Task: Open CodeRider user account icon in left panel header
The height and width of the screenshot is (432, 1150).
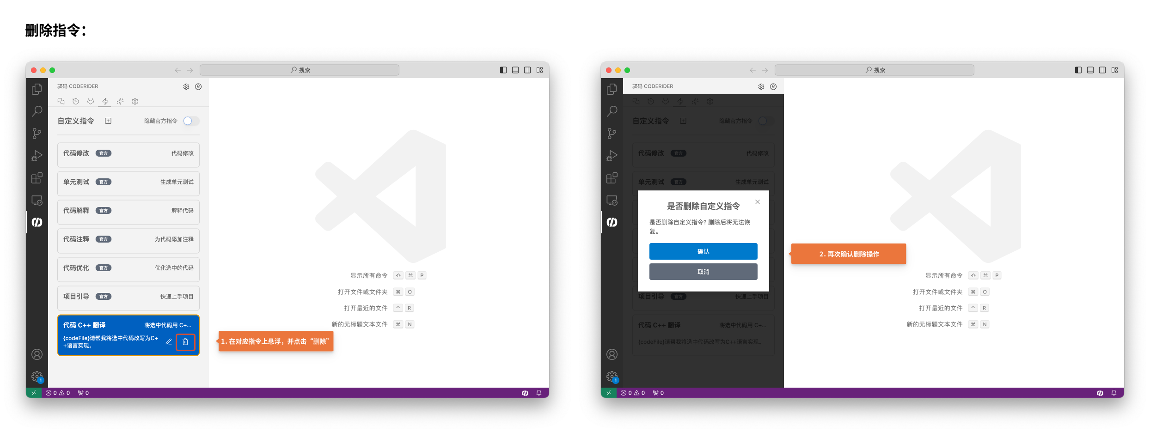Action: click(x=198, y=86)
